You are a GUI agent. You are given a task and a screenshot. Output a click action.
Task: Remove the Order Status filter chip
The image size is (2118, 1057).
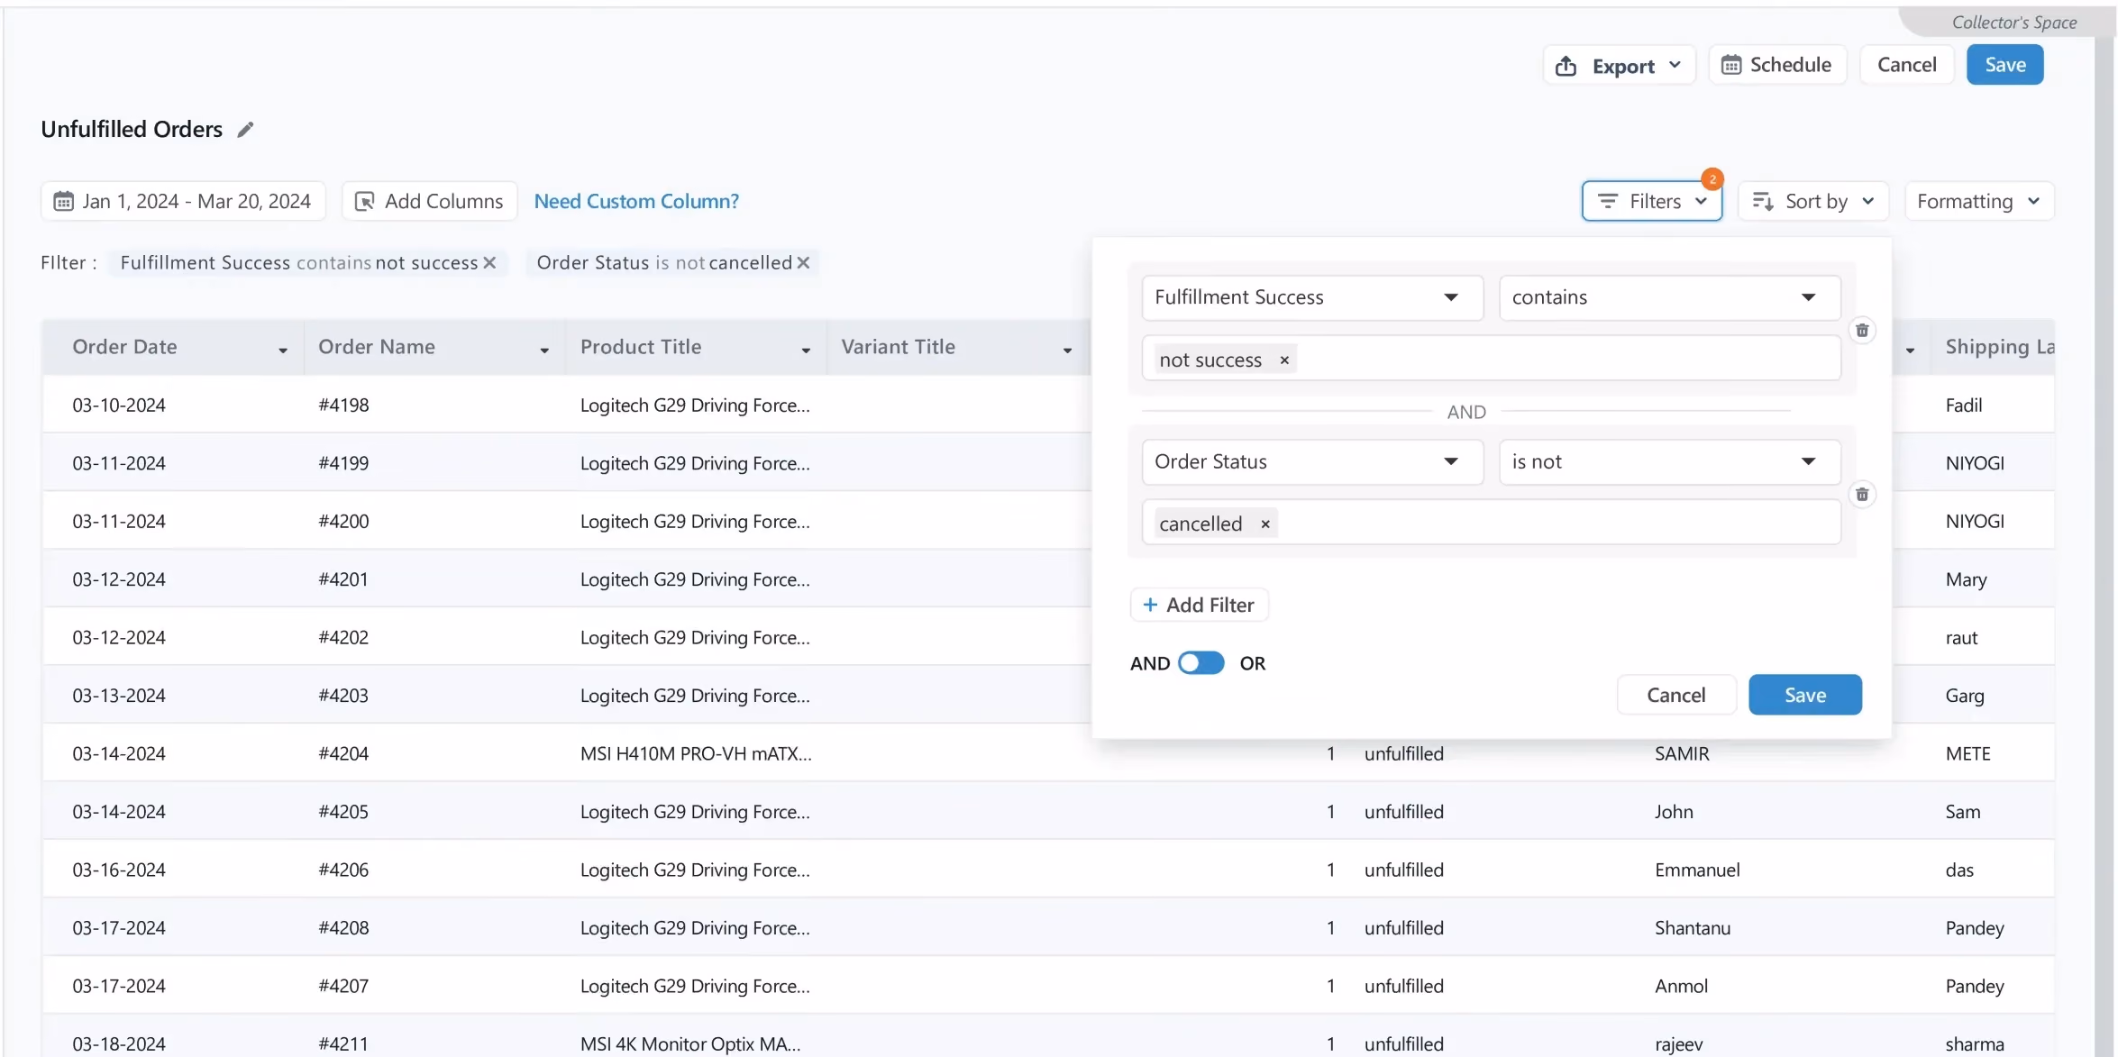(803, 262)
